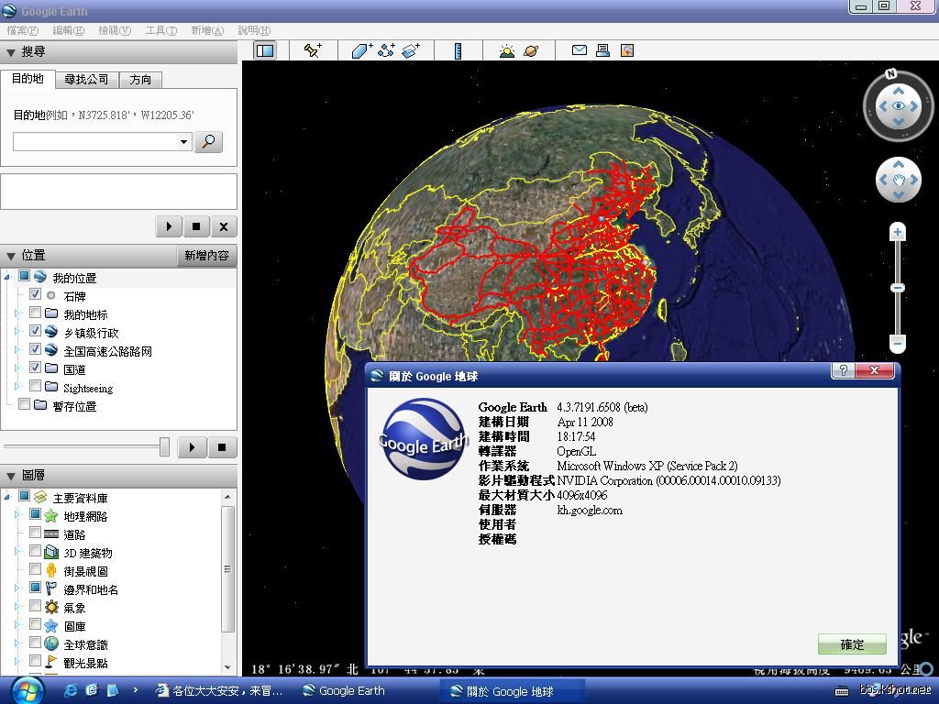Click the 確定 button in About dialog

point(852,643)
